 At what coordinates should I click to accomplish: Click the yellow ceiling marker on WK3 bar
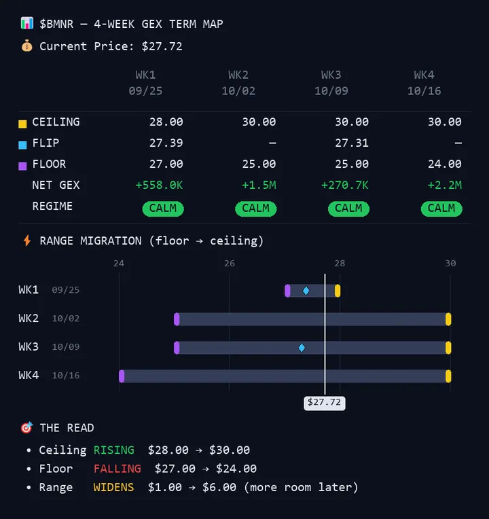[x=448, y=348]
